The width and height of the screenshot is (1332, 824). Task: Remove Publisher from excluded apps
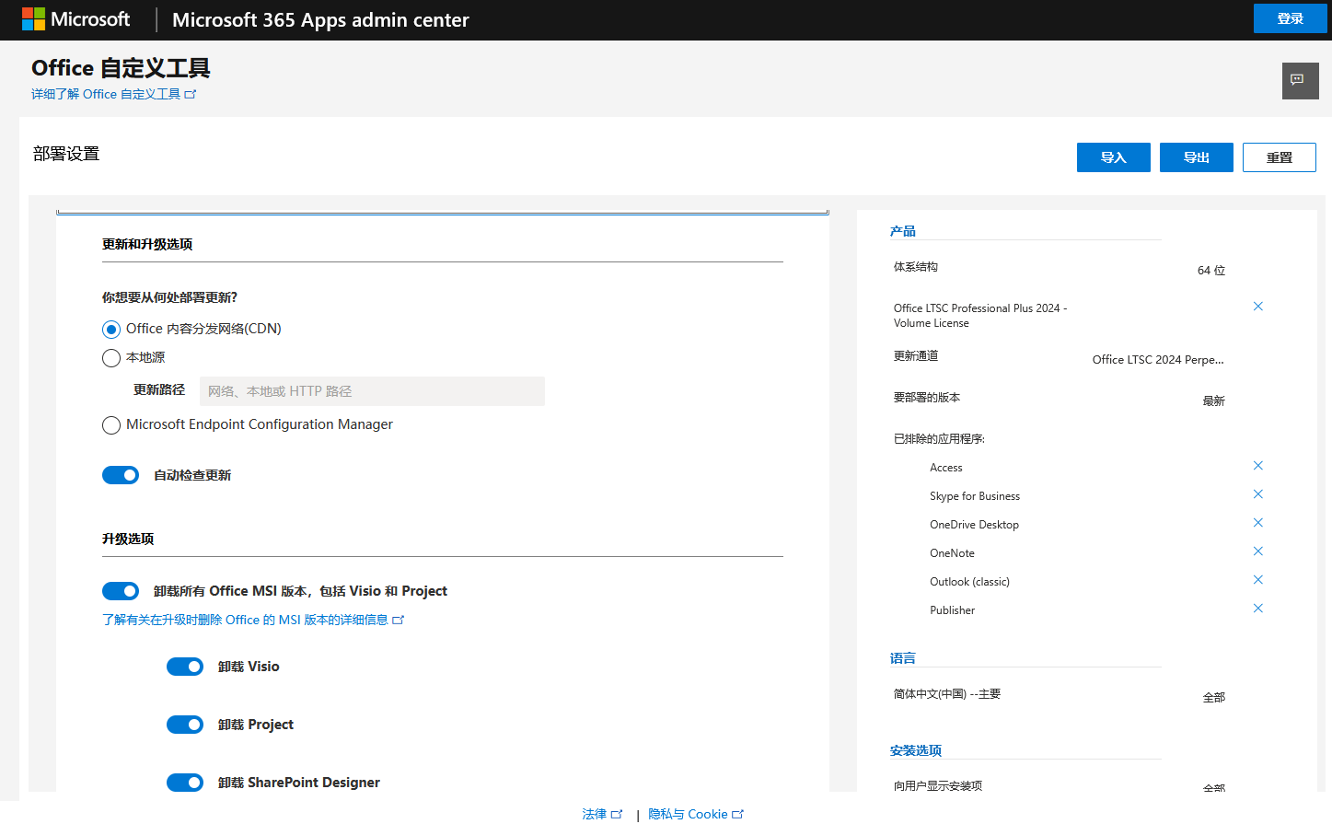click(x=1258, y=609)
